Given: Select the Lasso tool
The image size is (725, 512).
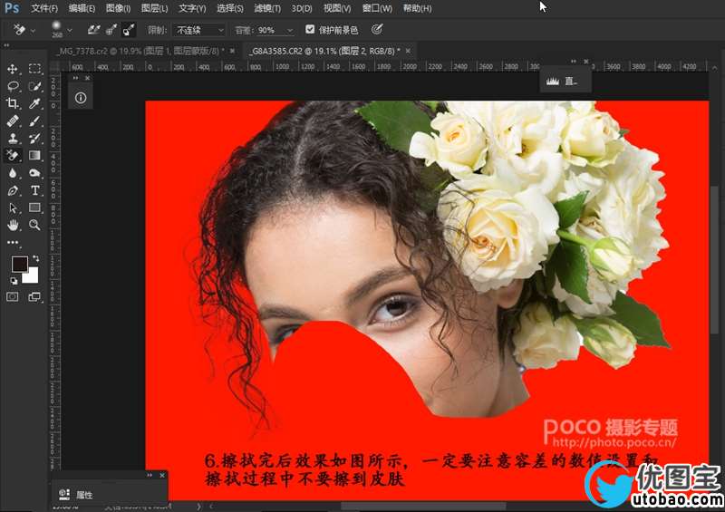Looking at the screenshot, I should [x=13, y=86].
